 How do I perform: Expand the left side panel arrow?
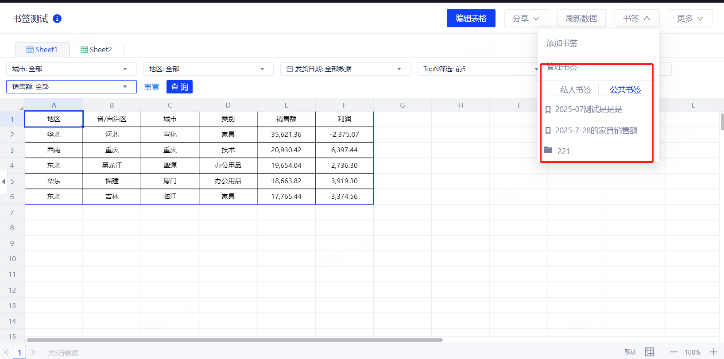[x=4, y=181]
